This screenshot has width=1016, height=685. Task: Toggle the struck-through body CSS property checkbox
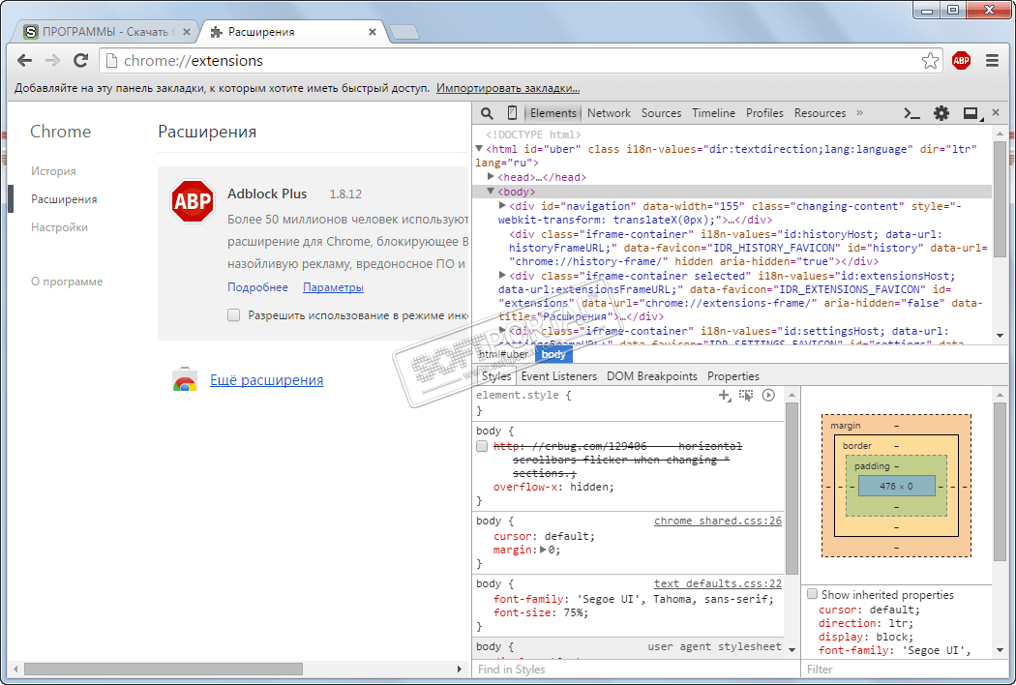[x=482, y=447]
